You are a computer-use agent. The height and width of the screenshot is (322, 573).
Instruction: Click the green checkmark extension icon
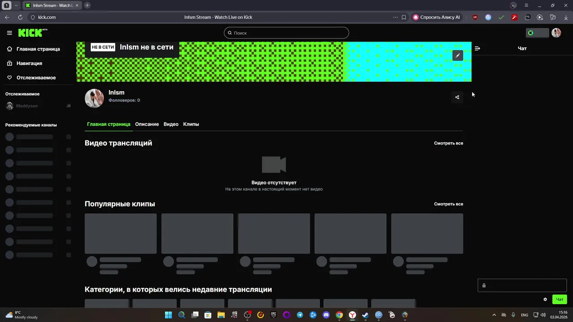pos(501,17)
